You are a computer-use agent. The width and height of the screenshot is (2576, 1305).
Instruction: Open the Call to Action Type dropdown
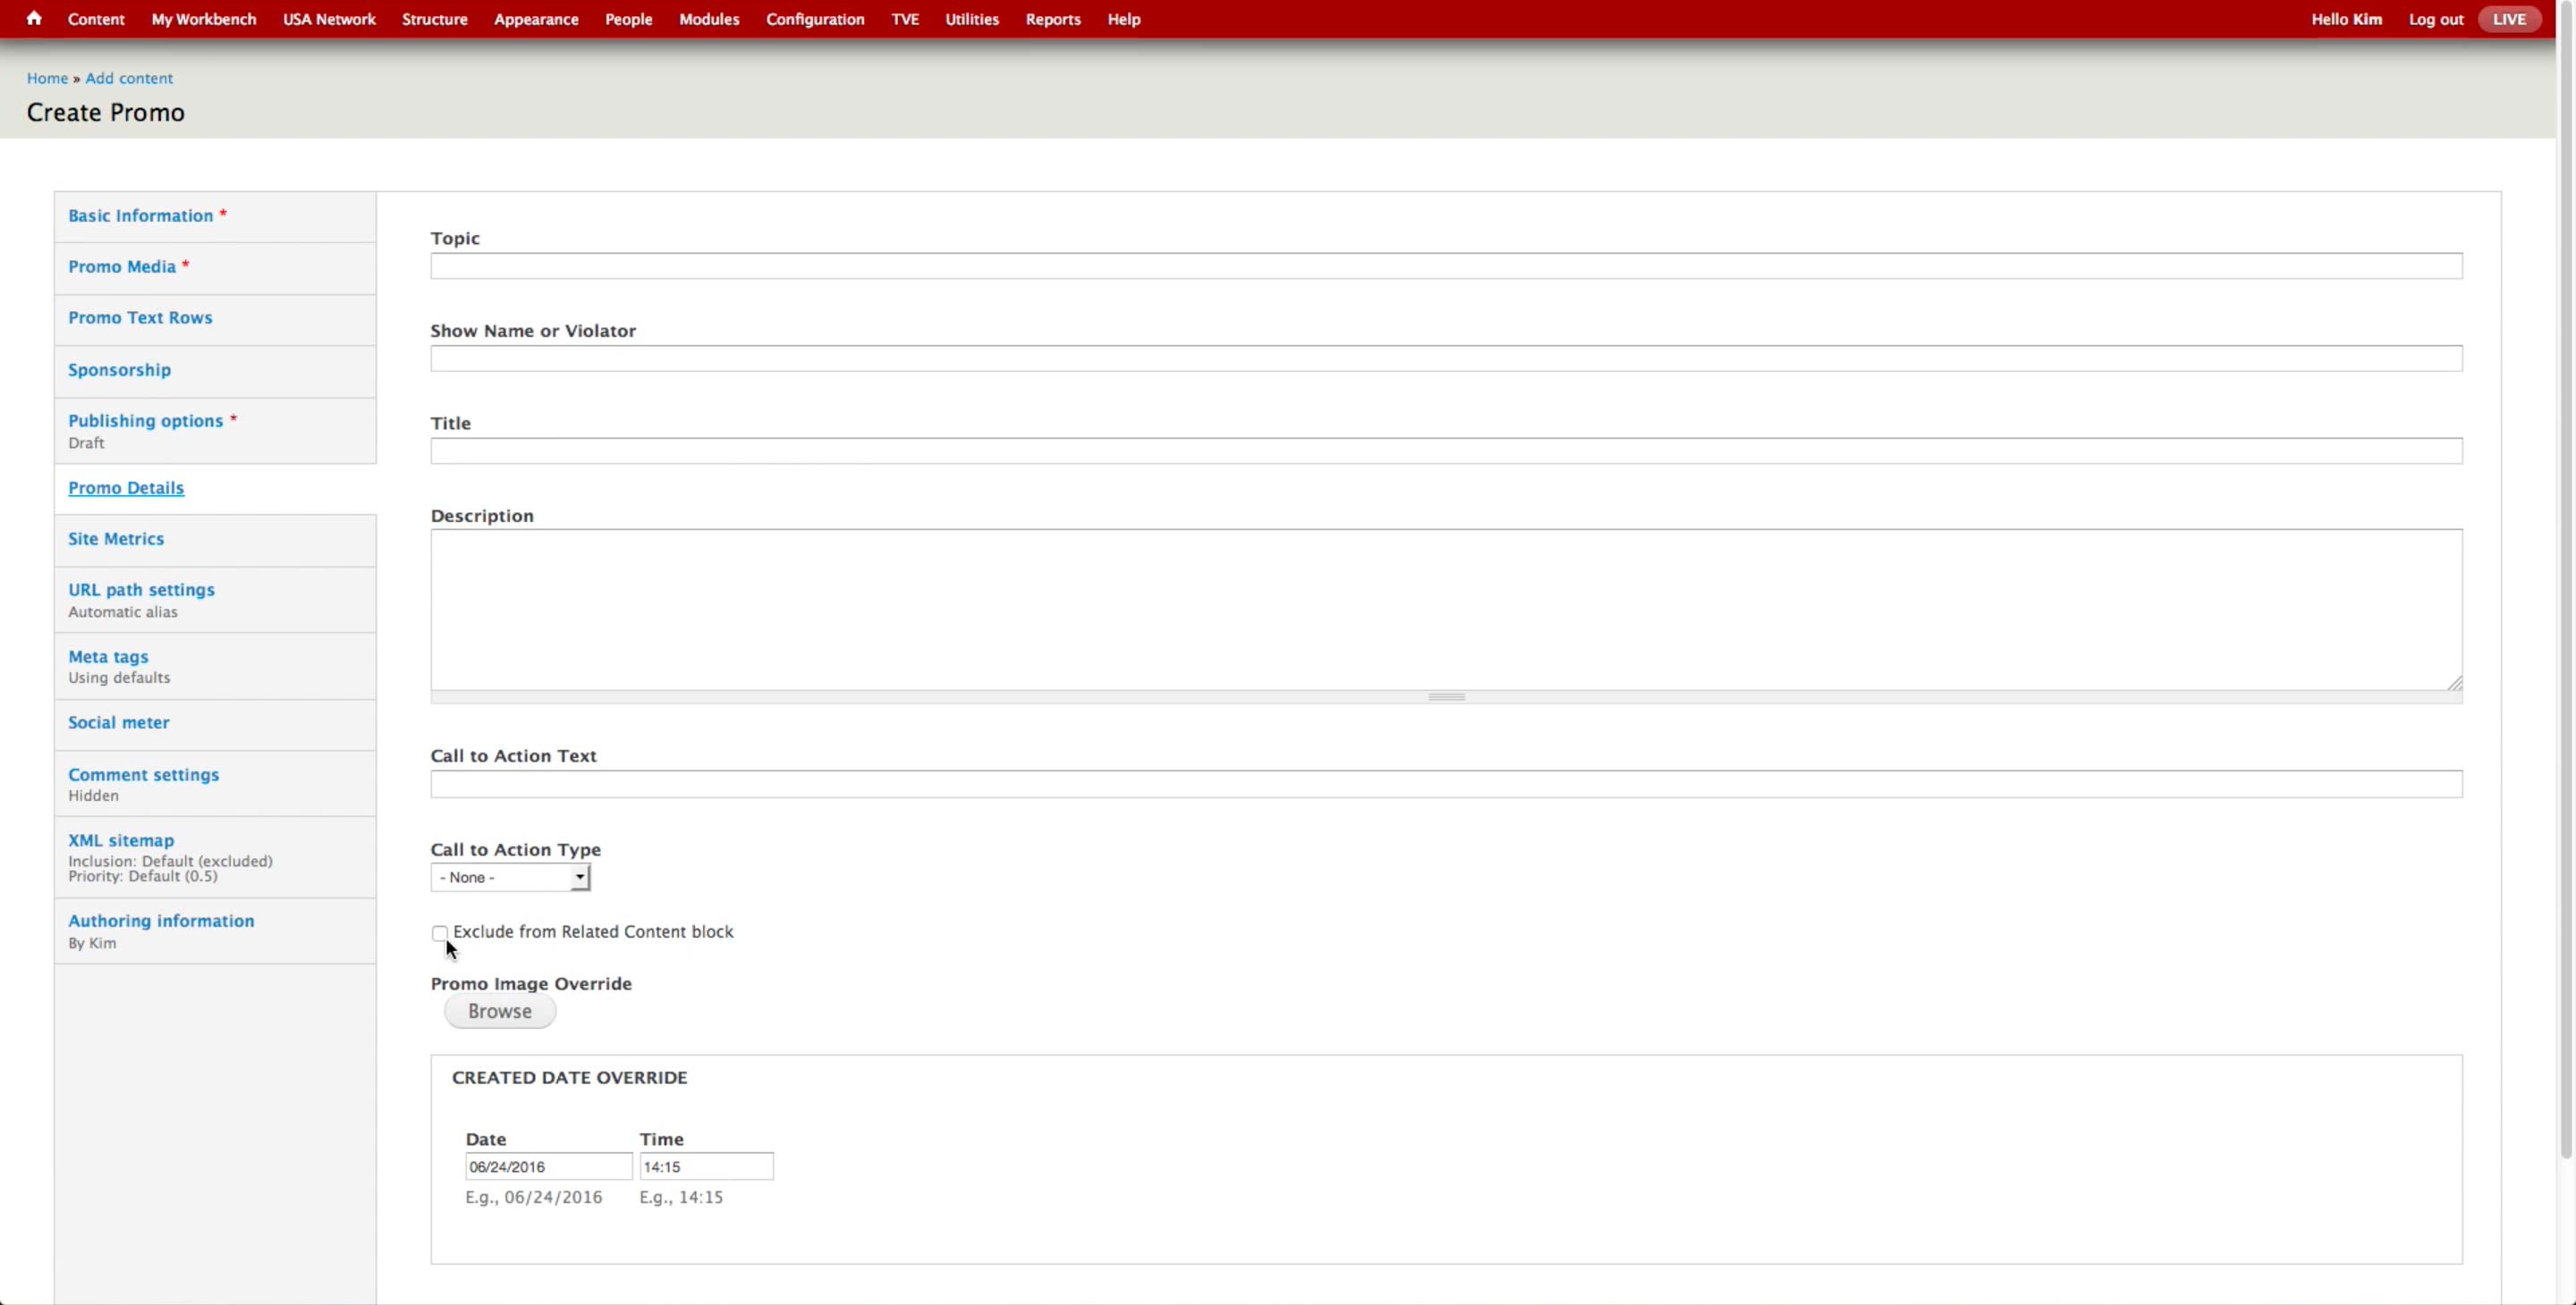510,878
